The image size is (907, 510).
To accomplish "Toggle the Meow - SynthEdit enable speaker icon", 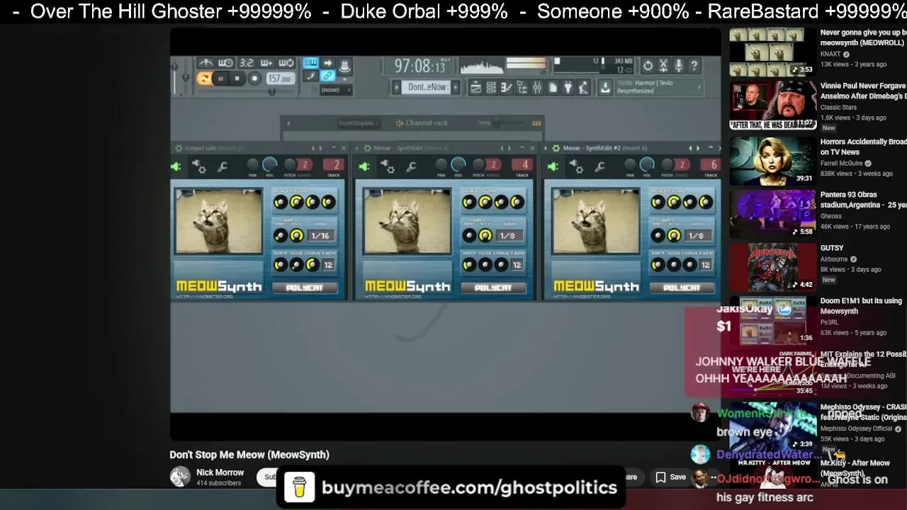I will [x=364, y=166].
